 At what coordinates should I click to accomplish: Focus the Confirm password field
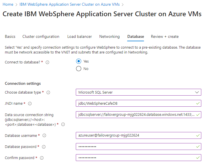point(139,158)
